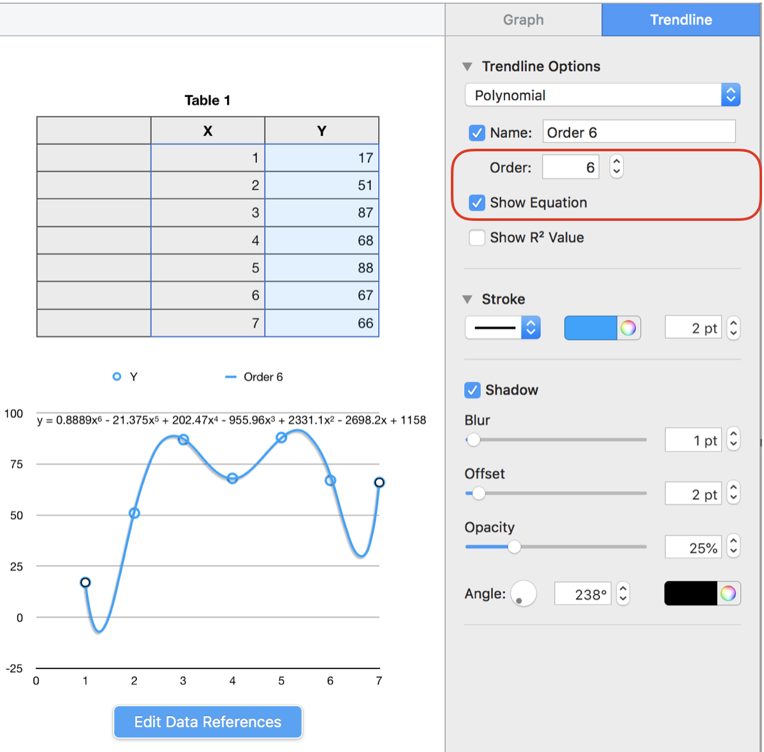Disable Show Equation
764x752 pixels.
476,202
